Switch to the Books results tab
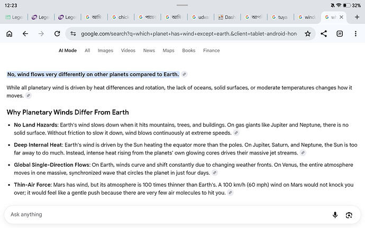365x228 pixels. (x=188, y=50)
